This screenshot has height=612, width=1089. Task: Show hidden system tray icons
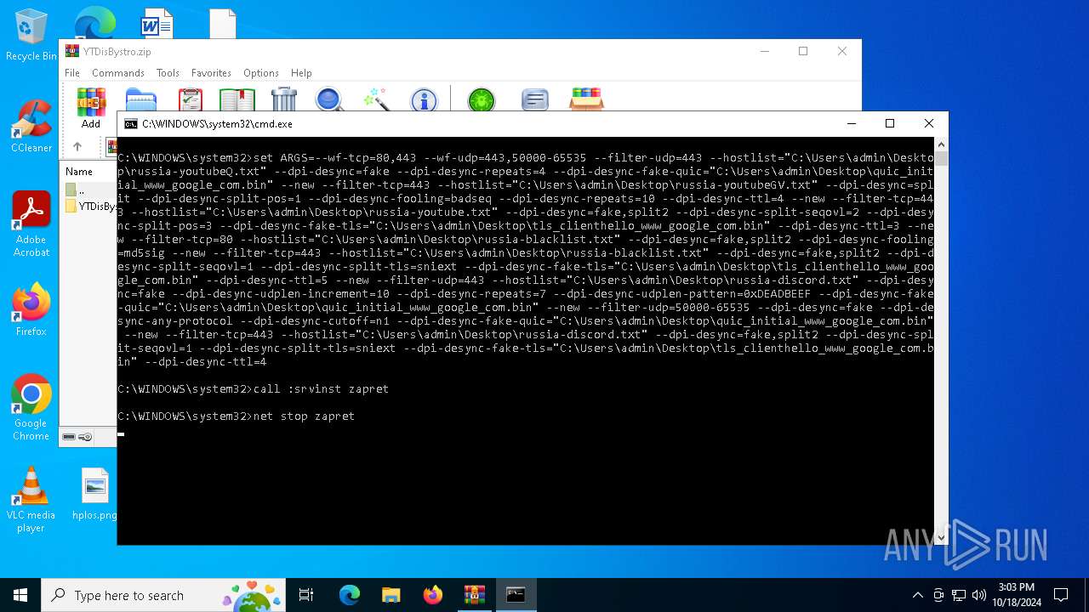pyautogui.click(x=917, y=595)
